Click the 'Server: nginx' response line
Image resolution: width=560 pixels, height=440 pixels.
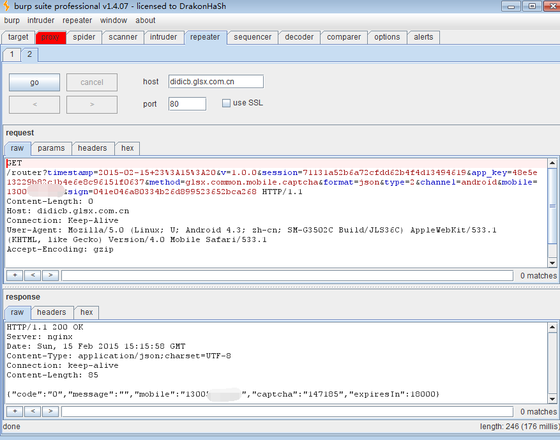point(40,337)
